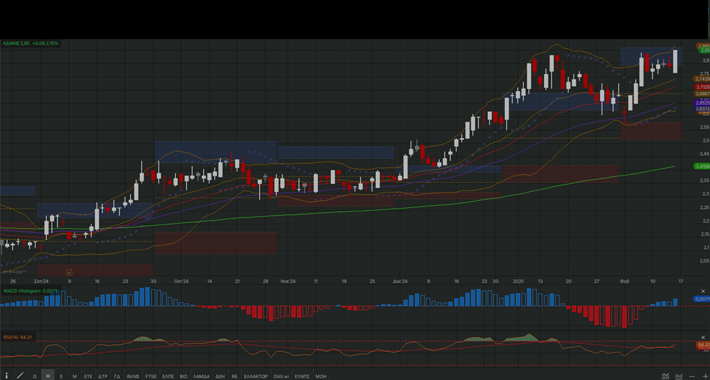Click the RSI(14) 64,31 label

click(18, 337)
